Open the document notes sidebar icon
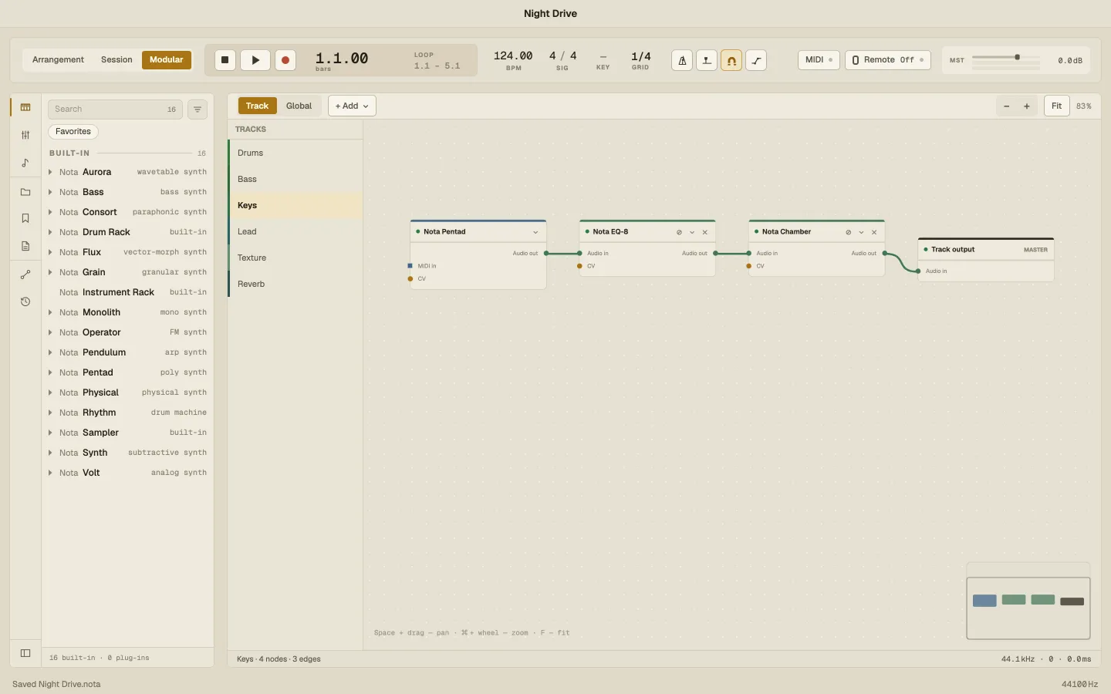Viewport: 1111px width, 694px height. 25,246
